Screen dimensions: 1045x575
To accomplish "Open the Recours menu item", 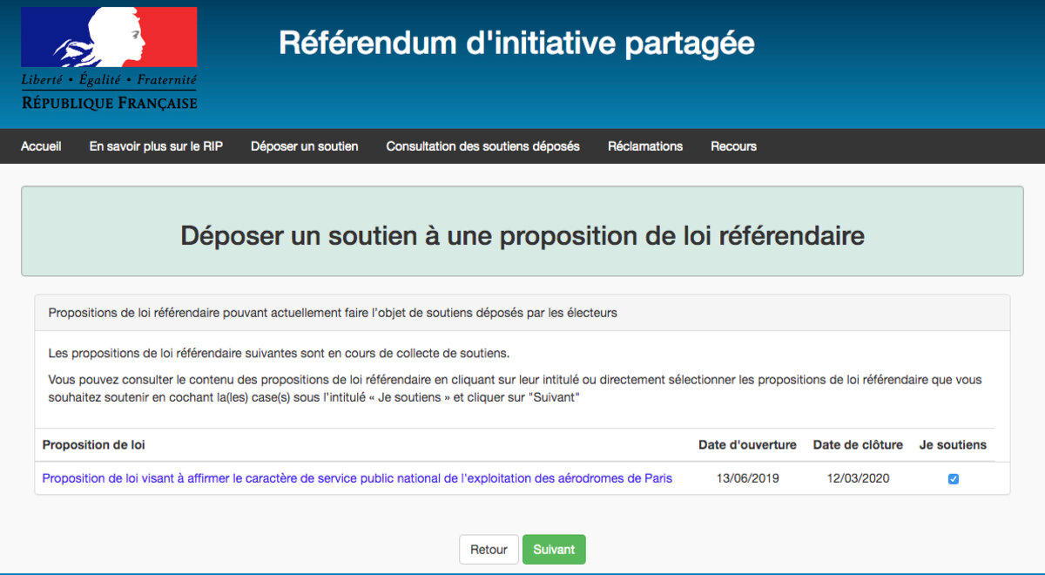I will 733,146.
